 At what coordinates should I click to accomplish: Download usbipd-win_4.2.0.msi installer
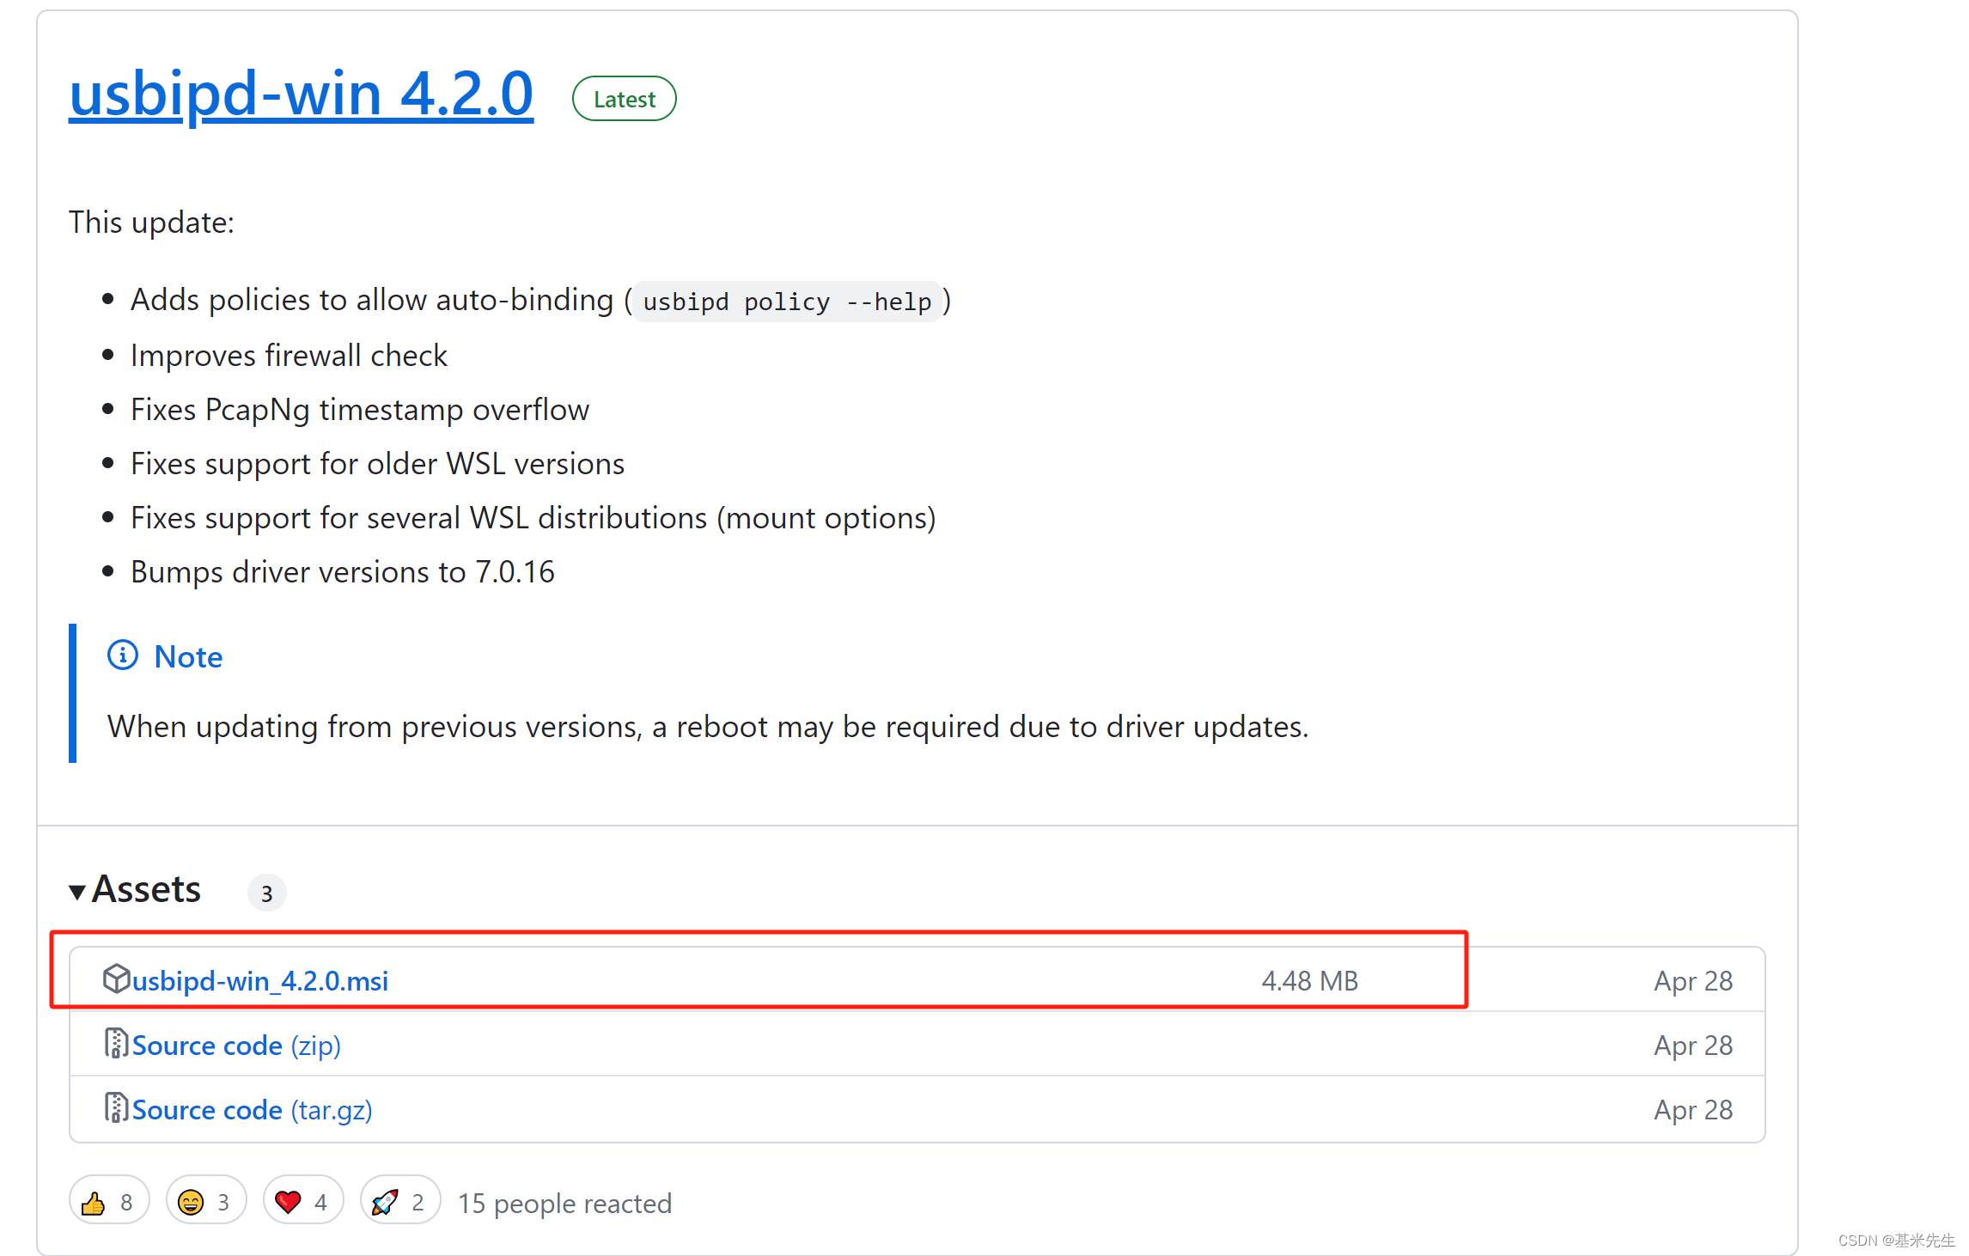tap(259, 980)
